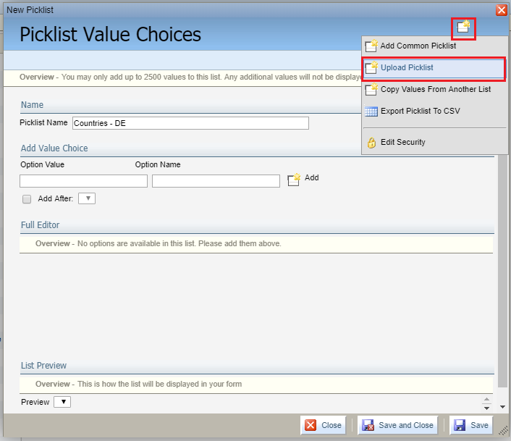Focus the Picklist Name input field
This screenshot has height=441, width=511.
[190, 123]
